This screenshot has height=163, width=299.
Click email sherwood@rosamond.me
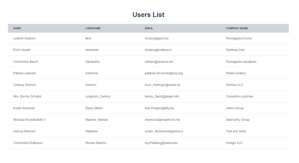click(x=163, y=120)
